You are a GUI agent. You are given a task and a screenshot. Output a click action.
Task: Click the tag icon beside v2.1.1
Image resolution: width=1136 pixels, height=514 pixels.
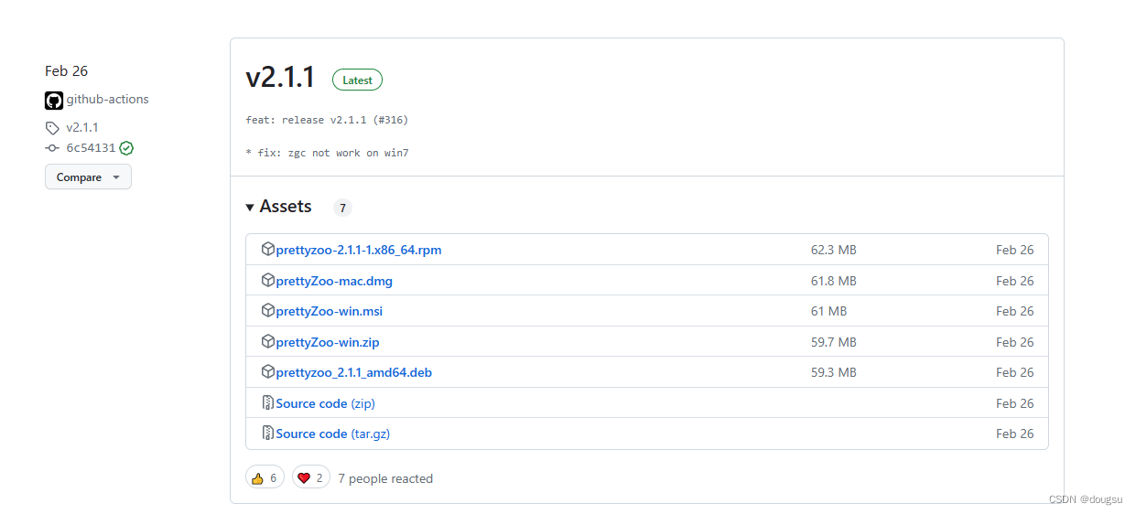pos(52,128)
